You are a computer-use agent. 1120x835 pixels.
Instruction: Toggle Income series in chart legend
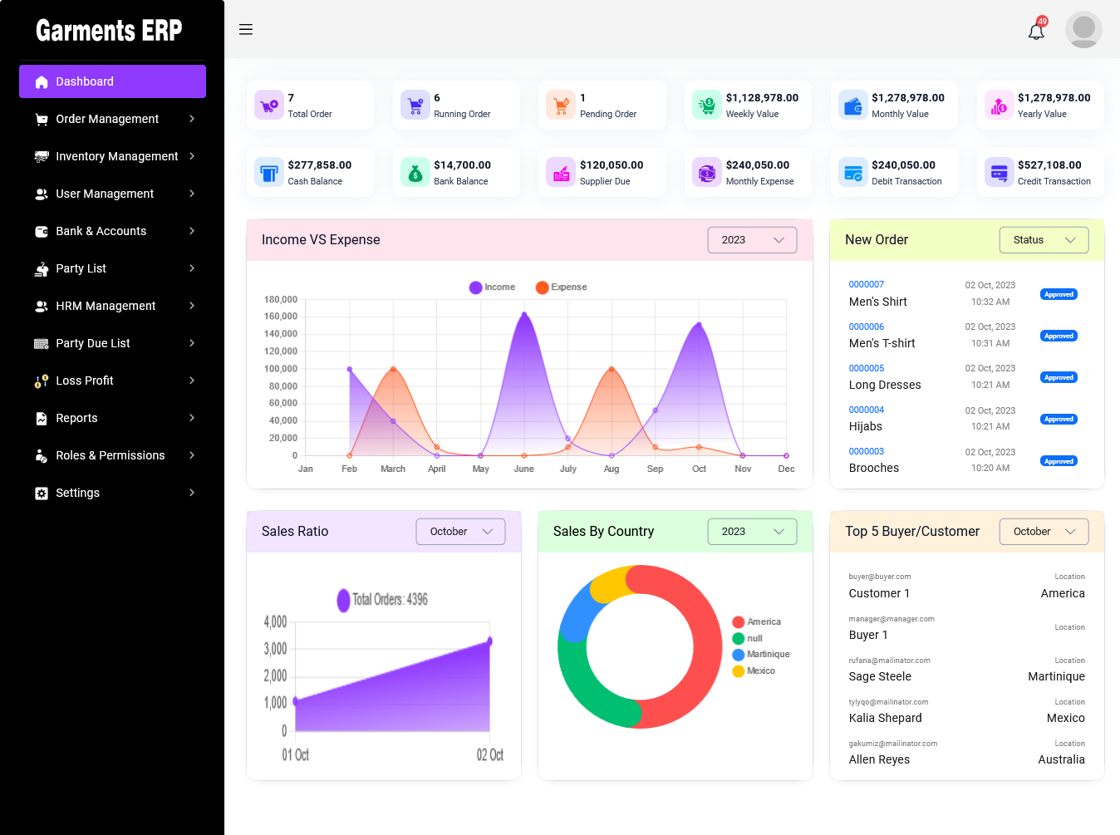pos(492,287)
